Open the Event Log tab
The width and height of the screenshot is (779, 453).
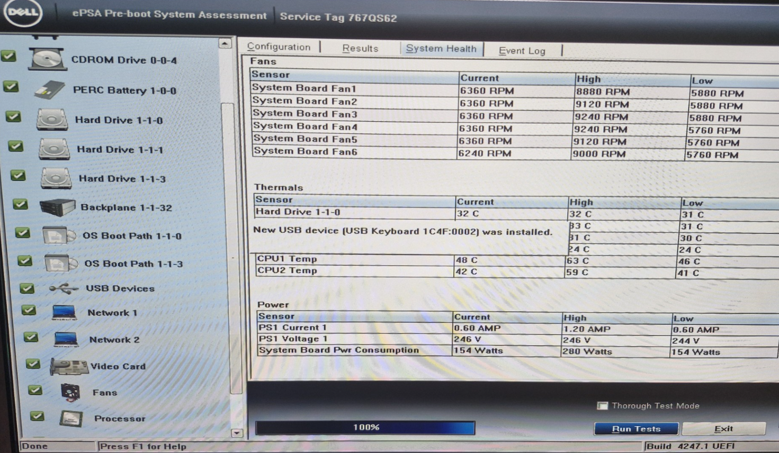522,50
